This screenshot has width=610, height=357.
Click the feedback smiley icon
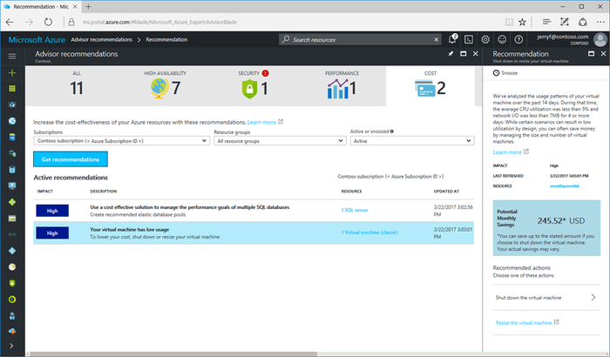pyautogui.click(x=500, y=39)
